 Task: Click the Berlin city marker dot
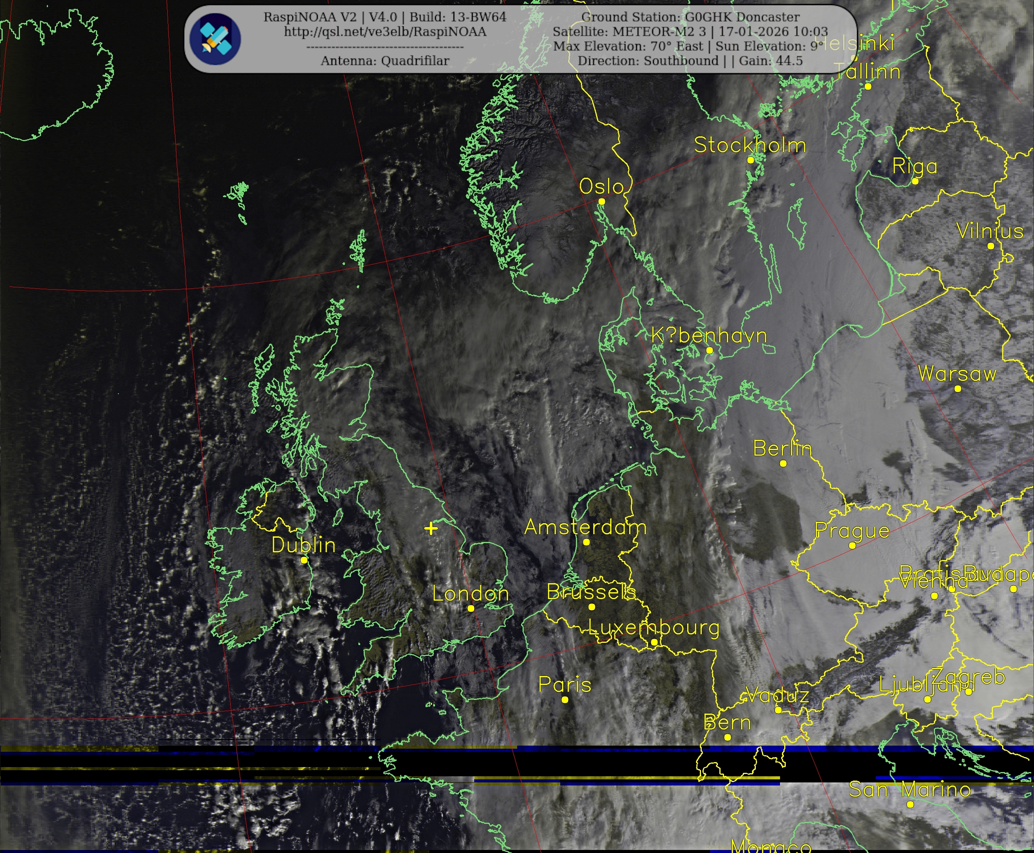tap(783, 463)
